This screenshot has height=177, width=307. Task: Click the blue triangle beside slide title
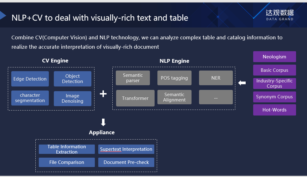(3, 15)
